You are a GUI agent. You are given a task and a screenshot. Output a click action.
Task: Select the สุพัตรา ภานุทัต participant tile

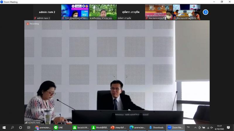[131, 12]
